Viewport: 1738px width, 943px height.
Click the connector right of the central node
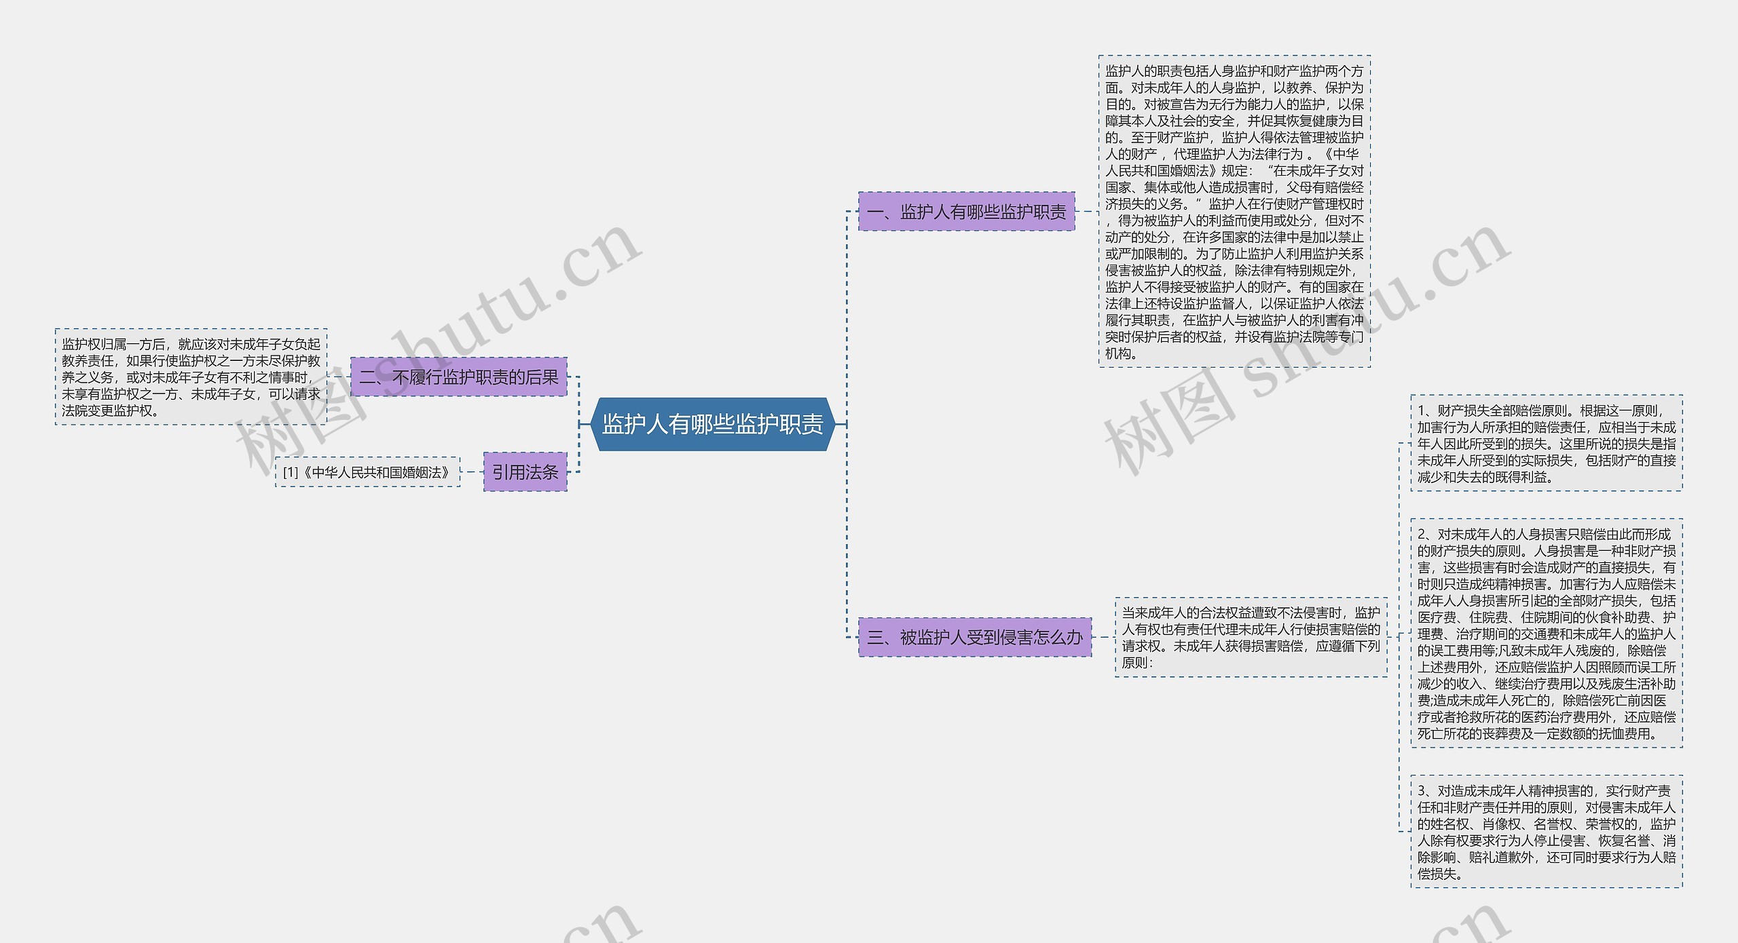[840, 424]
